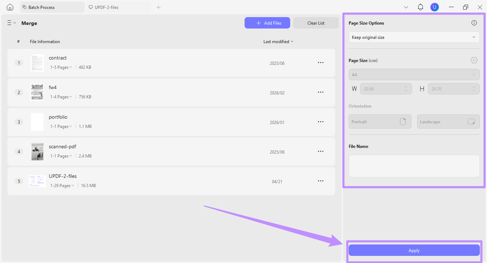Viewport: 487px width, 263px height.
Task: Select the UPDF-2-files thumbnail
Action: 37,181
